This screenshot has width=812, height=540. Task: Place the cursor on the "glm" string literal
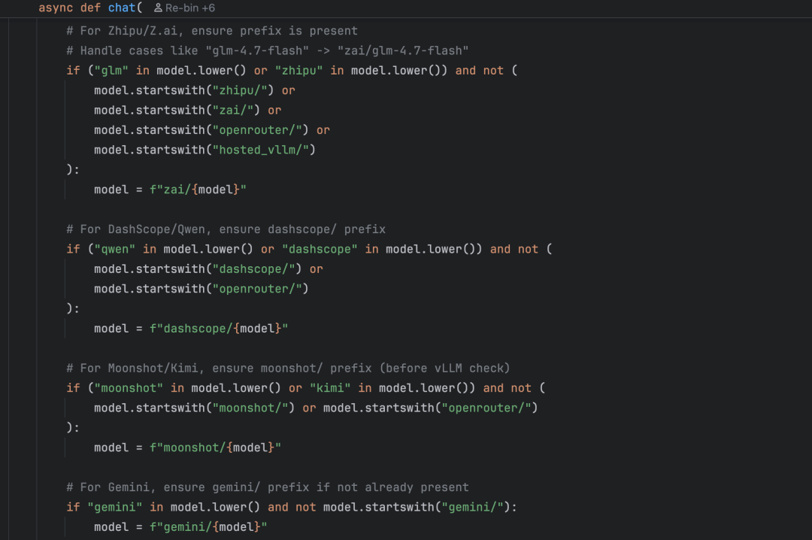pos(111,71)
